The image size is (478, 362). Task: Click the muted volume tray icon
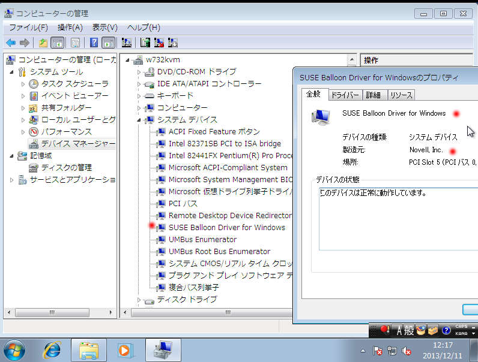tap(407, 351)
